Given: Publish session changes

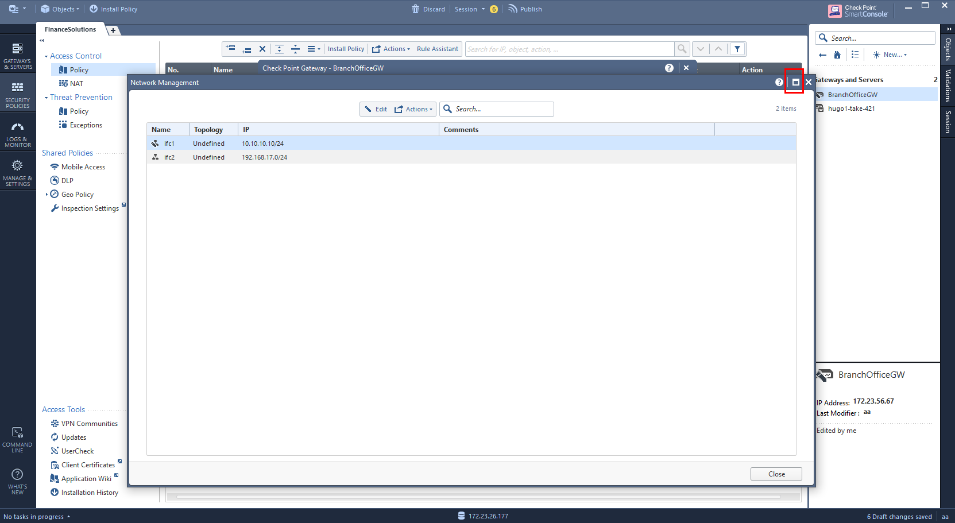Looking at the screenshot, I should (525, 9).
